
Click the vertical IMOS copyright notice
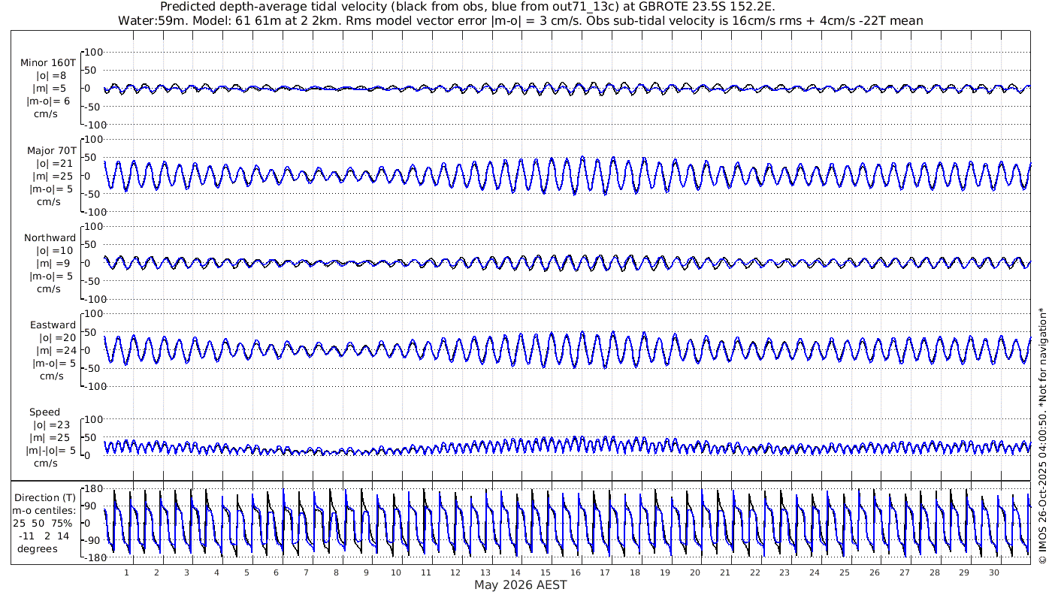(x=1041, y=435)
